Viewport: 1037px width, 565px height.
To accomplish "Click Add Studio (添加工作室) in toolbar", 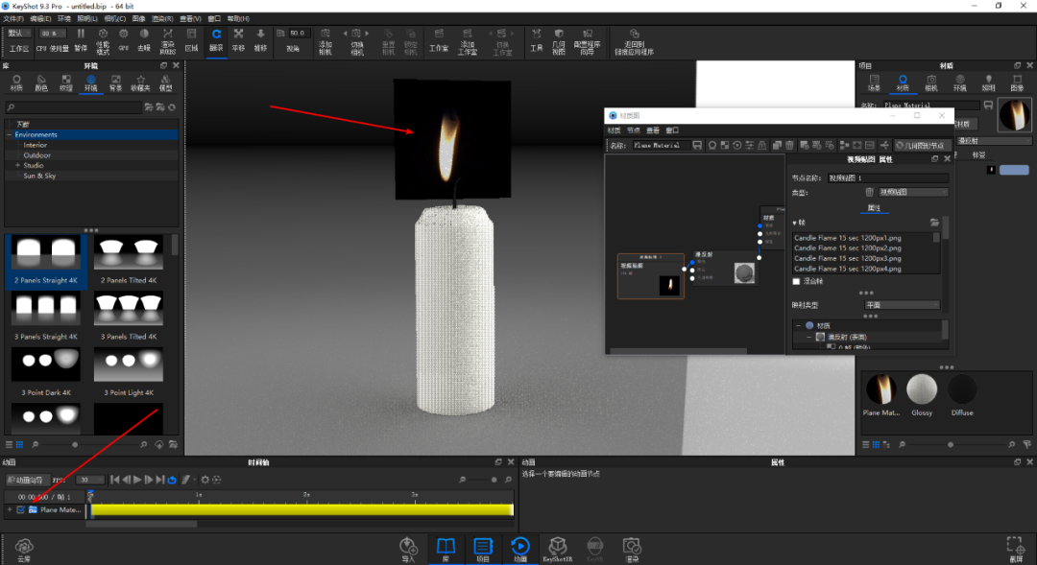I will coord(468,41).
